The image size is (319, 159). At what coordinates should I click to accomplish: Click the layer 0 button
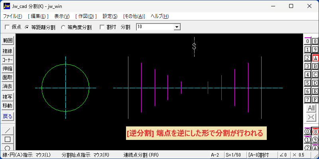307,41
